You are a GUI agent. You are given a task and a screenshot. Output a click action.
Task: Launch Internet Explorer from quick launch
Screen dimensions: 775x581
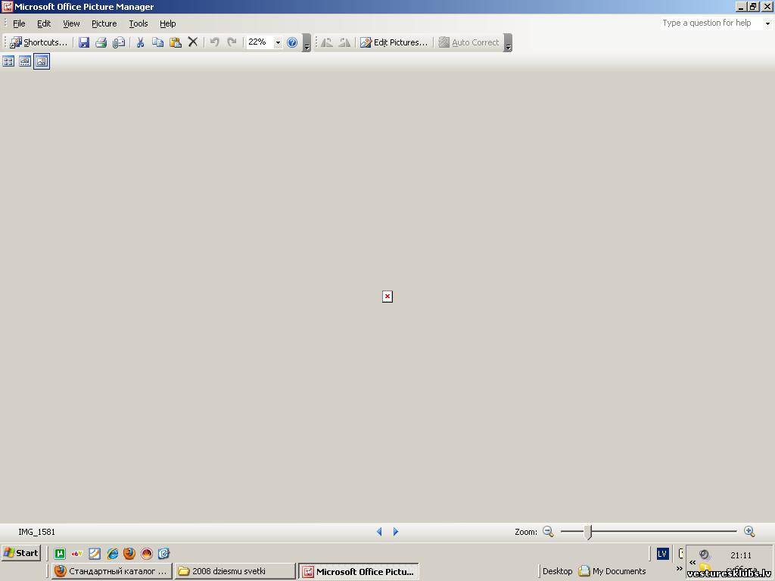[112, 553]
